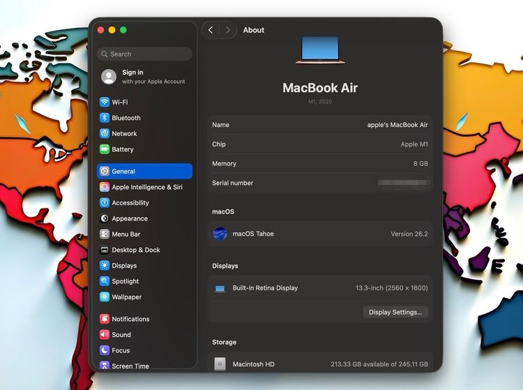The height and width of the screenshot is (390, 523).
Task: Open the Notifications bell icon
Action: [x=105, y=319]
